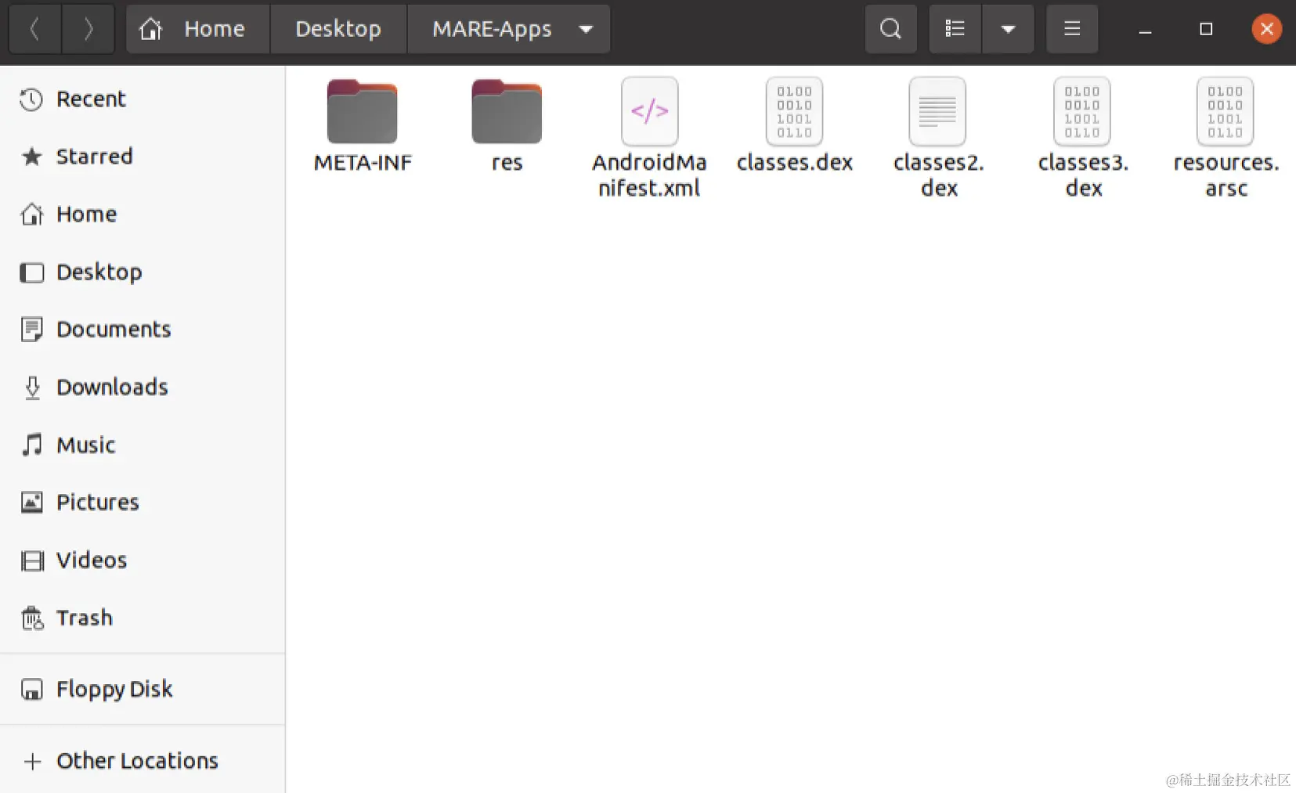
Task: Open the search tool
Action: [x=890, y=29]
